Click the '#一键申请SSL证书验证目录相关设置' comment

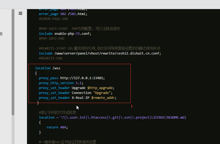pyautogui.click(x=67, y=142)
